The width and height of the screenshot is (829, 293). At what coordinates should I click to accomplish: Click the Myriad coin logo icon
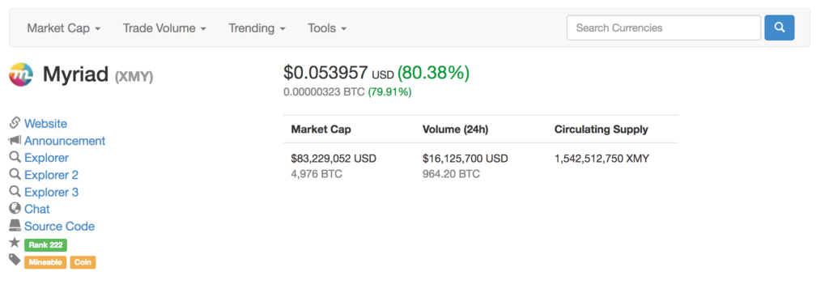coord(21,74)
